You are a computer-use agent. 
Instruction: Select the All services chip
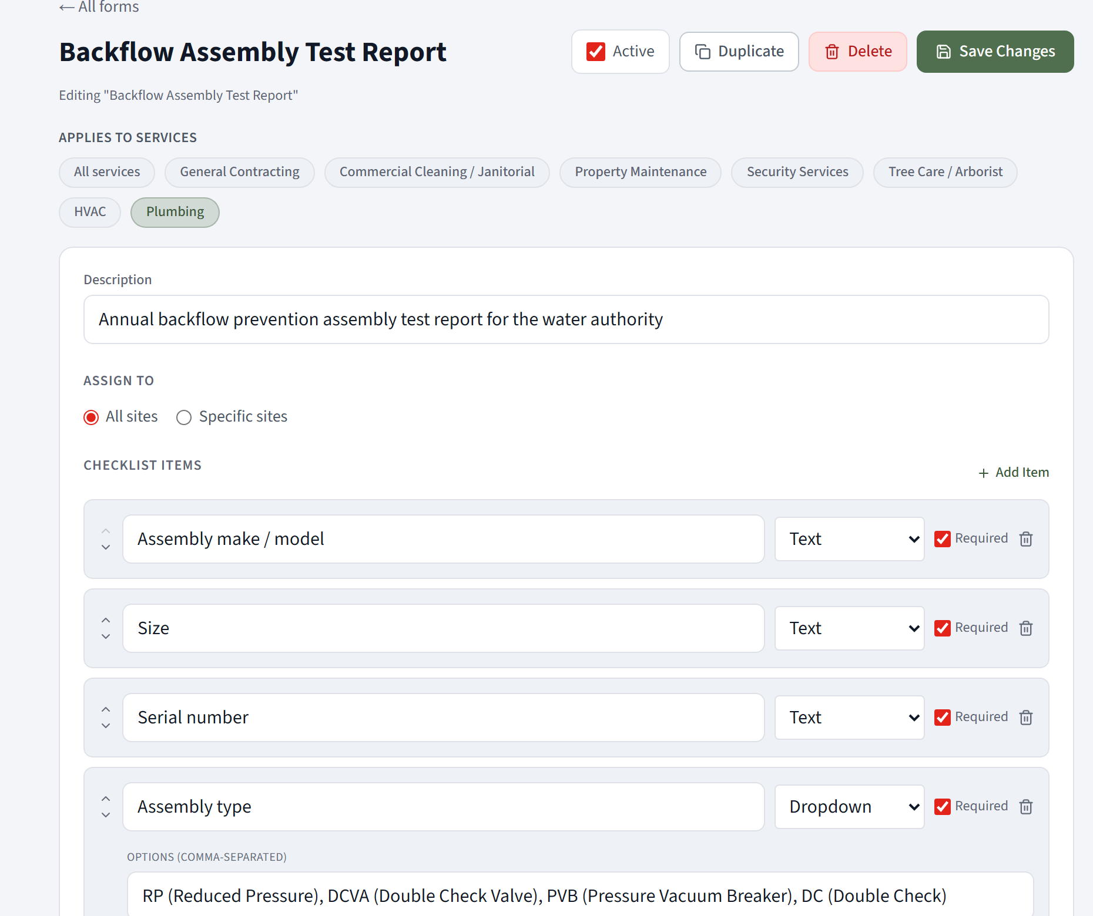[107, 172]
